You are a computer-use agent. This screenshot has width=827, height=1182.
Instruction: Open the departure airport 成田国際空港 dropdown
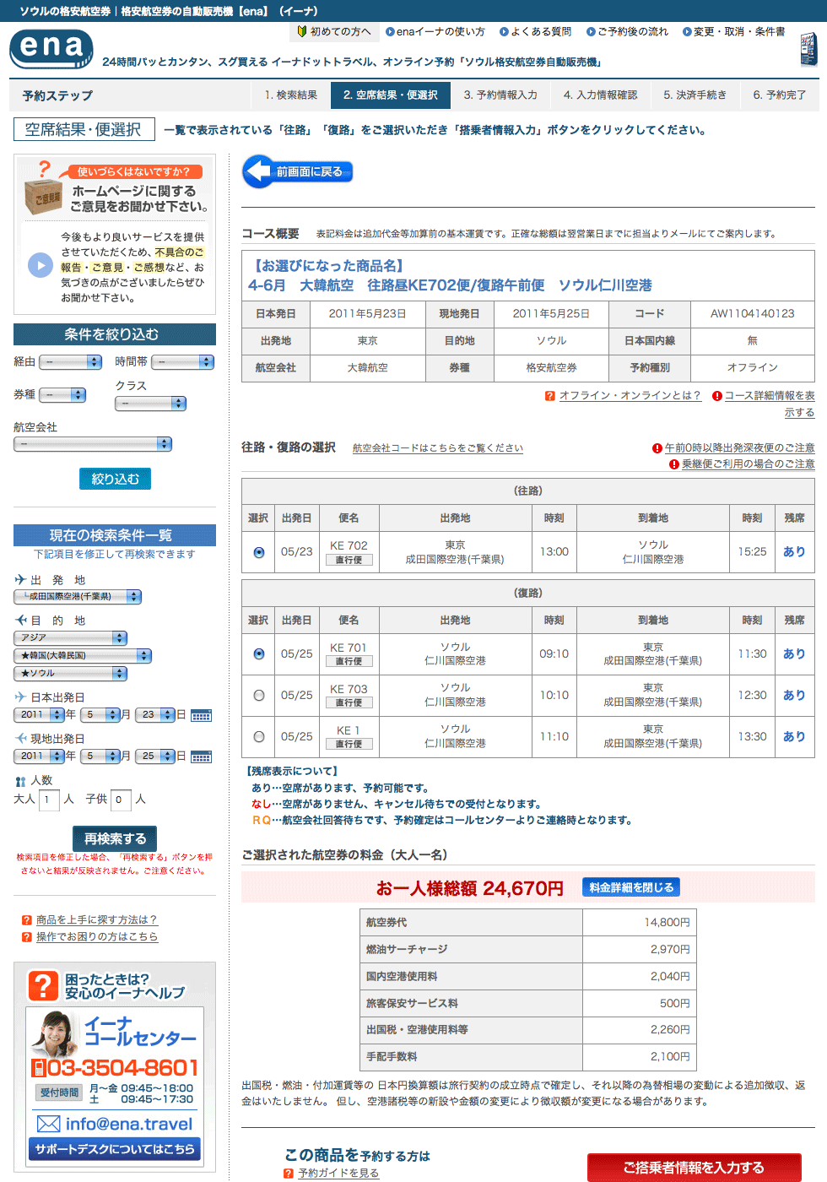[x=77, y=597]
